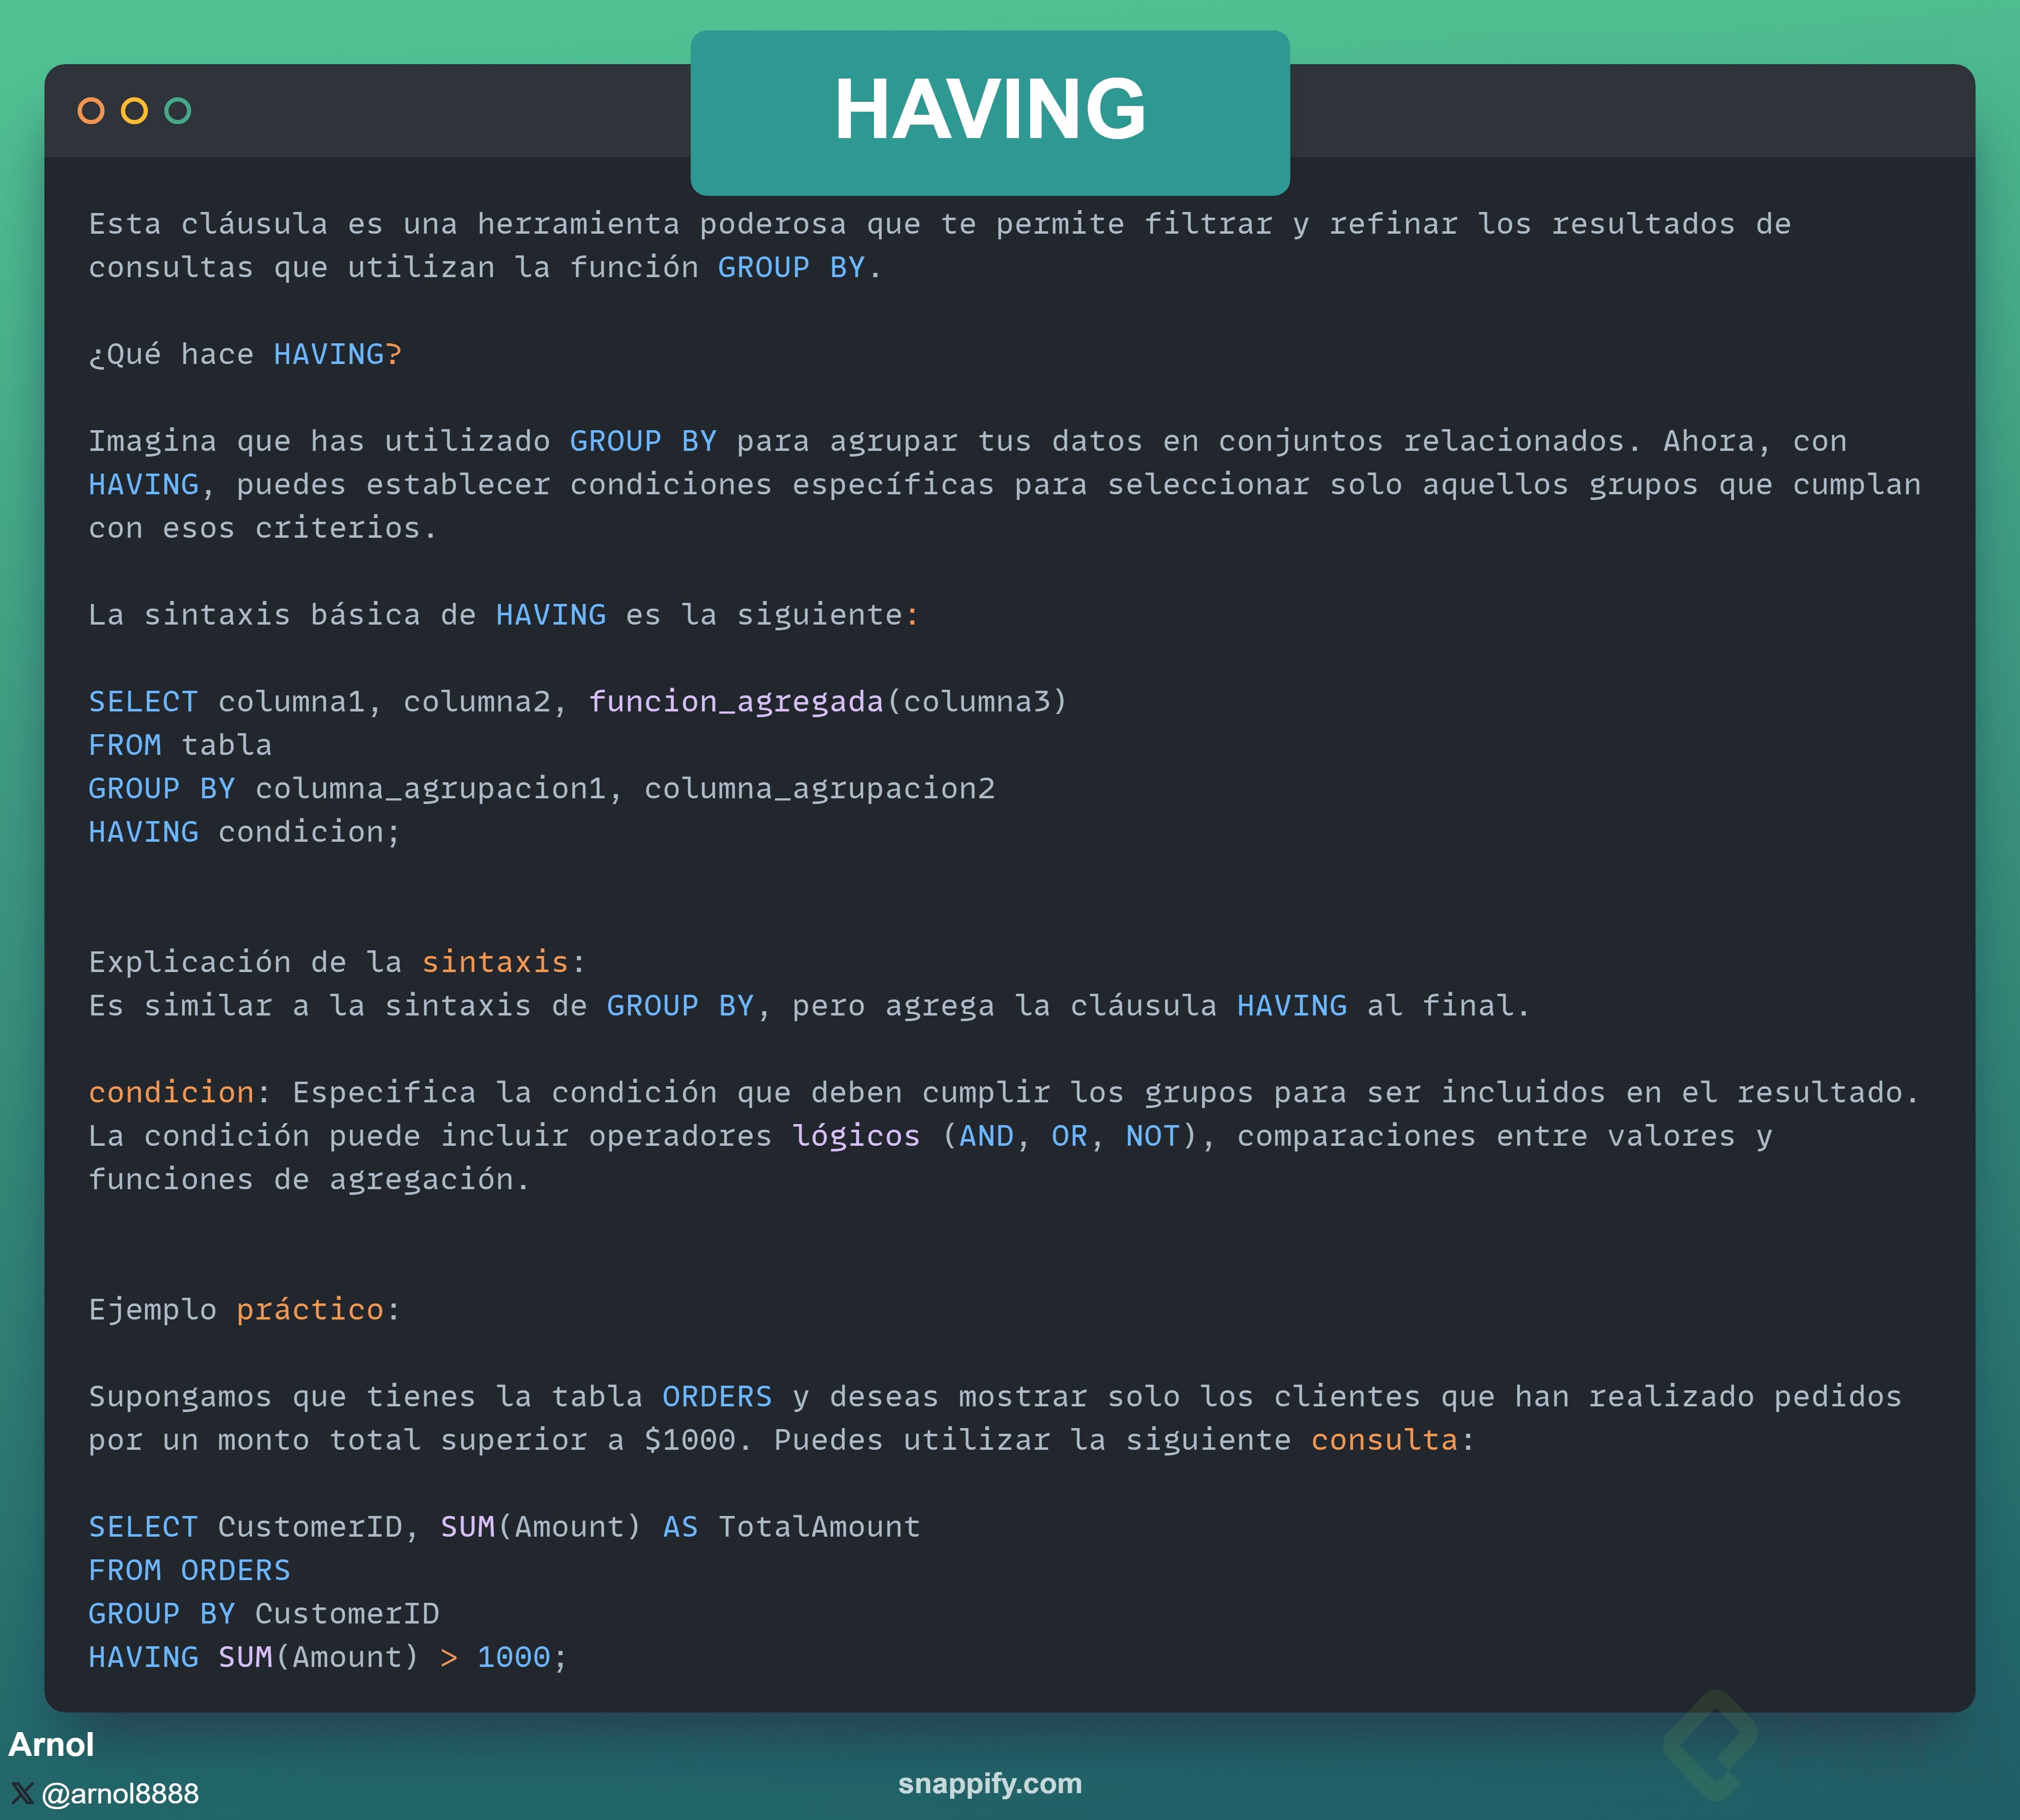Click the purple word lógicos

click(x=855, y=1136)
